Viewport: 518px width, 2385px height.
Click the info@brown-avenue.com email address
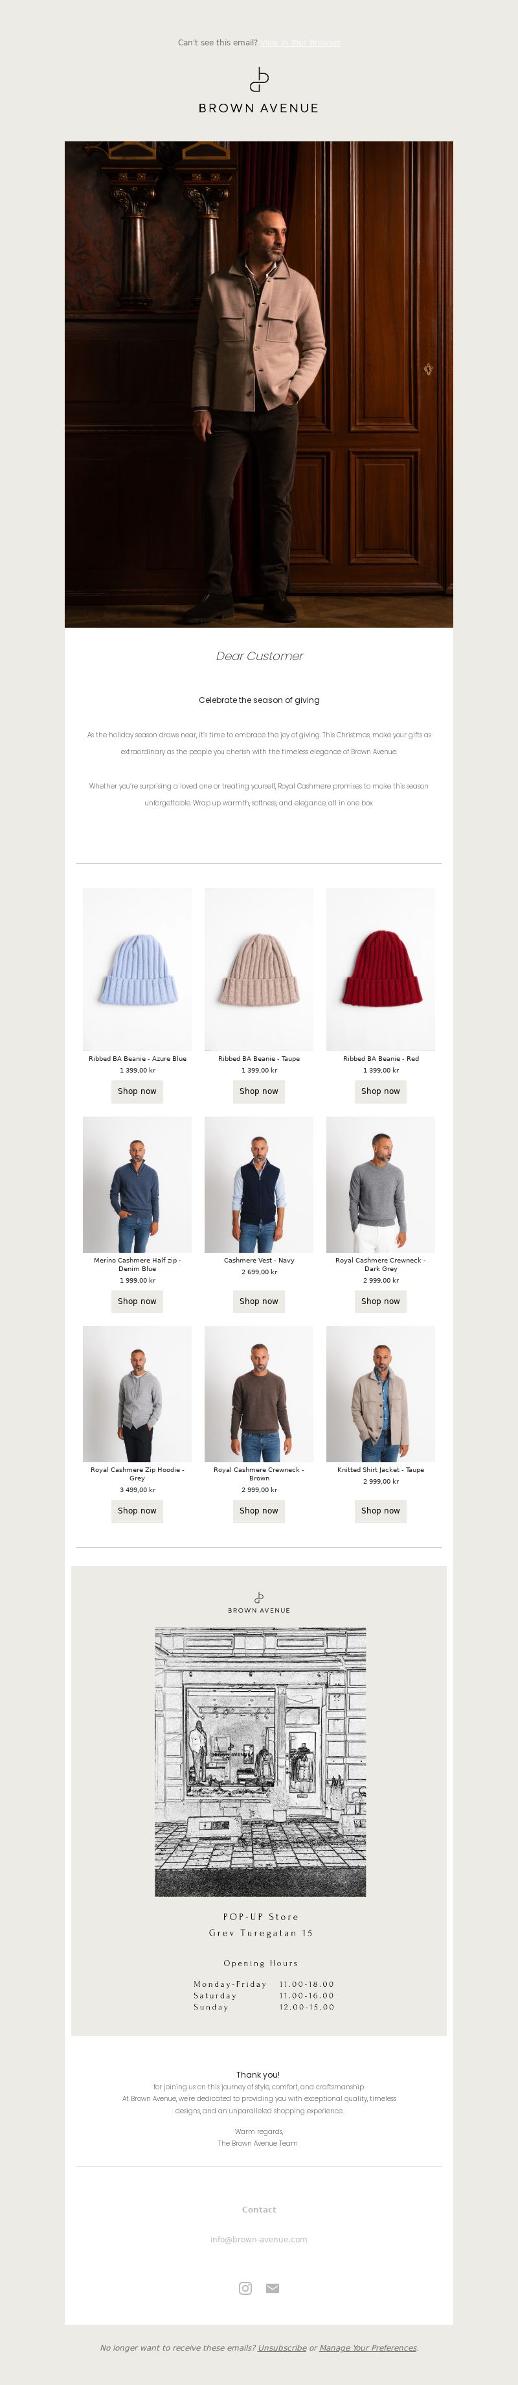[x=259, y=2238]
